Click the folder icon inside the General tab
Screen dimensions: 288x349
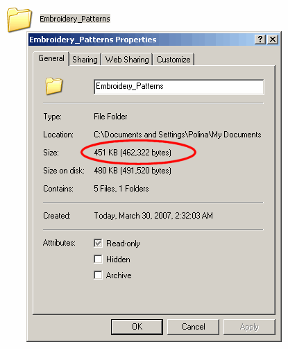(x=53, y=86)
